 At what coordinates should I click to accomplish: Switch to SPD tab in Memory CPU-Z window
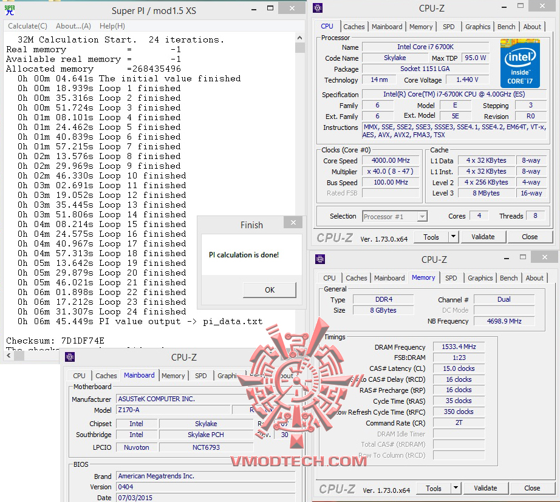click(x=451, y=278)
